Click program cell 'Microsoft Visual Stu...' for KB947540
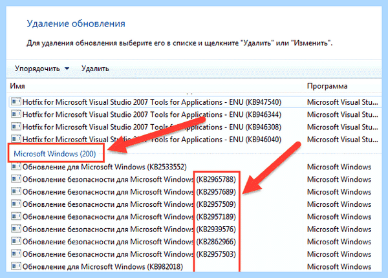Image resolution: width=388 pixels, height=278 pixels. point(343,102)
